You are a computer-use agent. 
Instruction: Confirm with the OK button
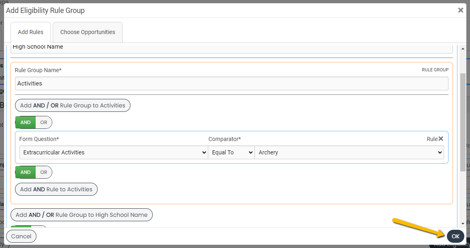[x=455, y=236]
